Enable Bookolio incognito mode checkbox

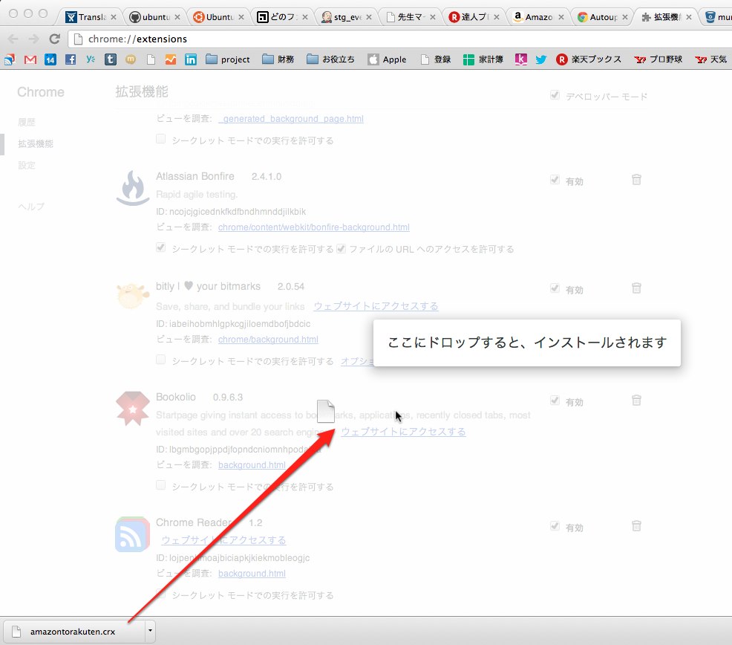coord(160,484)
